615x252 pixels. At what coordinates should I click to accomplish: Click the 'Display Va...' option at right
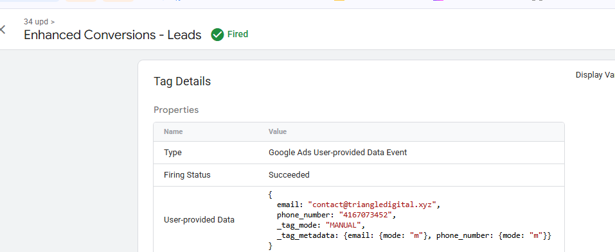pyautogui.click(x=595, y=75)
